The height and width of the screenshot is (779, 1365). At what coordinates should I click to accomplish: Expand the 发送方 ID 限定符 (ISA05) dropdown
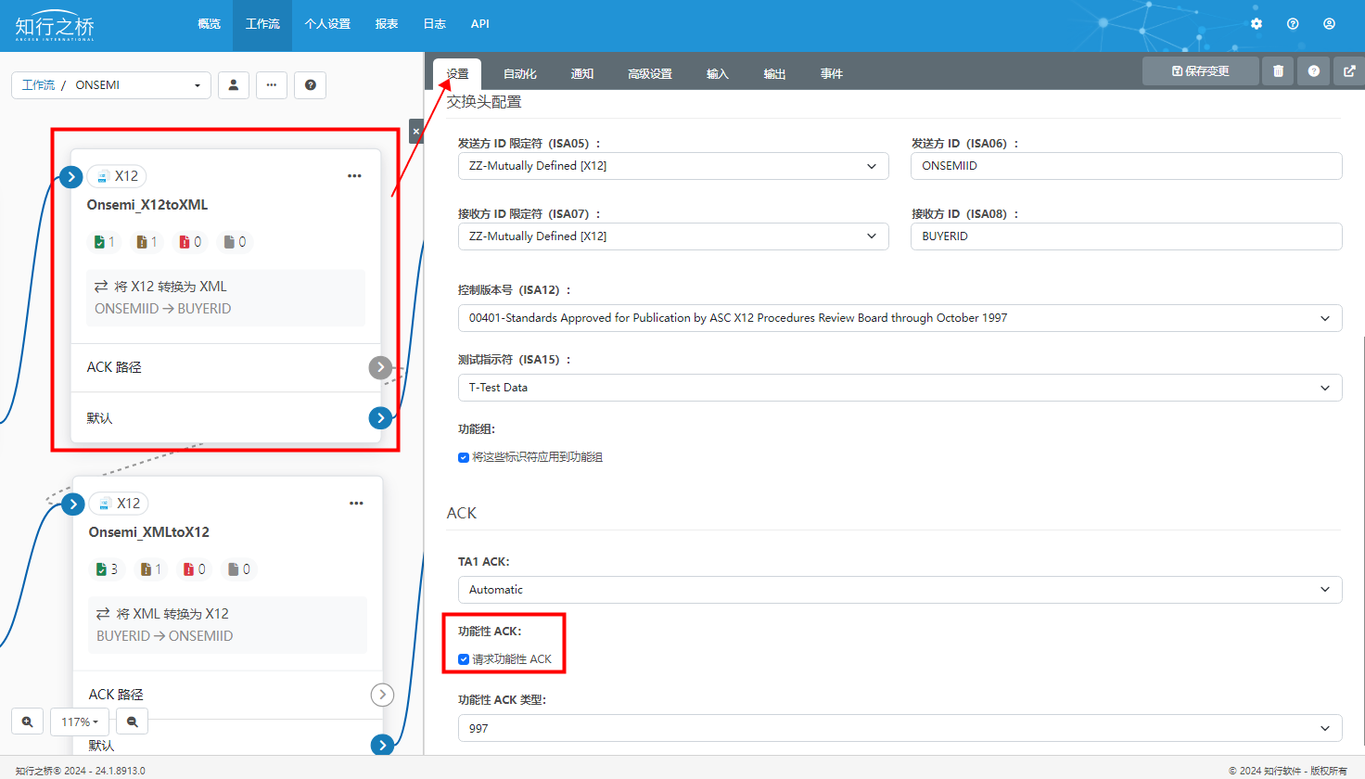[672, 166]
